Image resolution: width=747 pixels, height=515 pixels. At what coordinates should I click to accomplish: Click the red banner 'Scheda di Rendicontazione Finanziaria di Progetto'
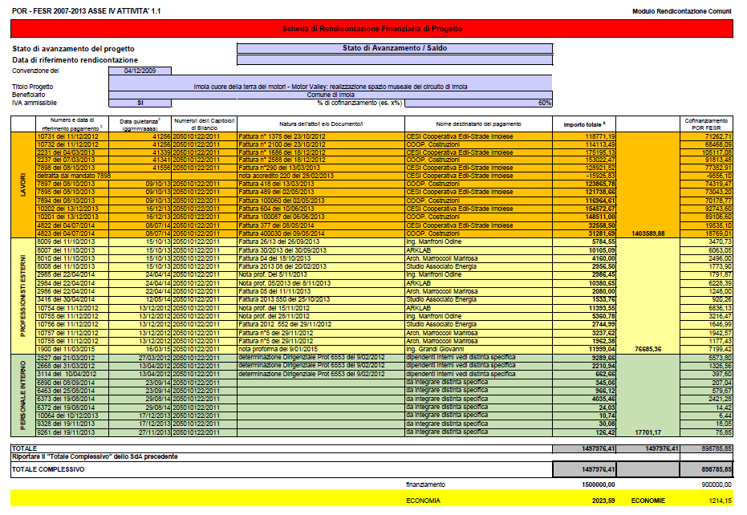pos(371,29)
